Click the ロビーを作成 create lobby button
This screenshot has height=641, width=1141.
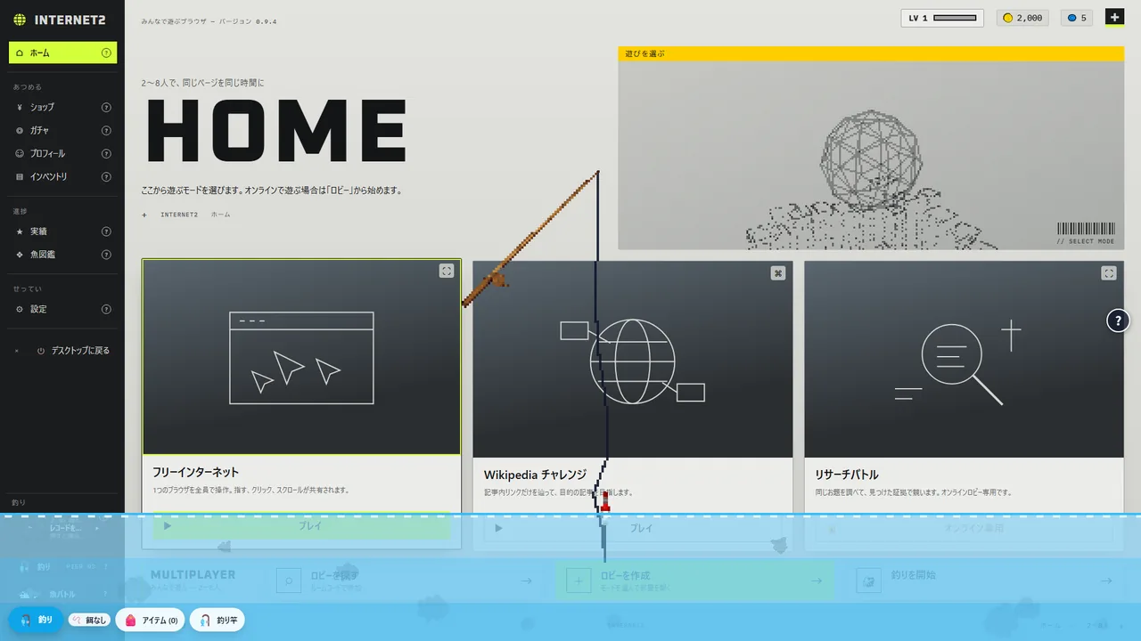click(x=694, y=580)
